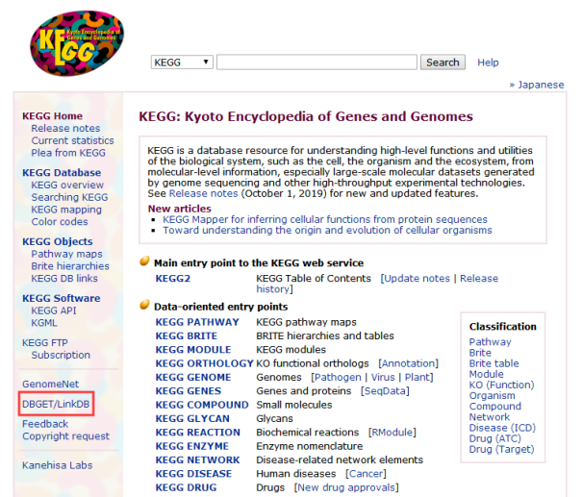Viewport: 582px width, 497px height.
Task: Open Pathway maps sidebar link
Action: (x=66, y=254)
